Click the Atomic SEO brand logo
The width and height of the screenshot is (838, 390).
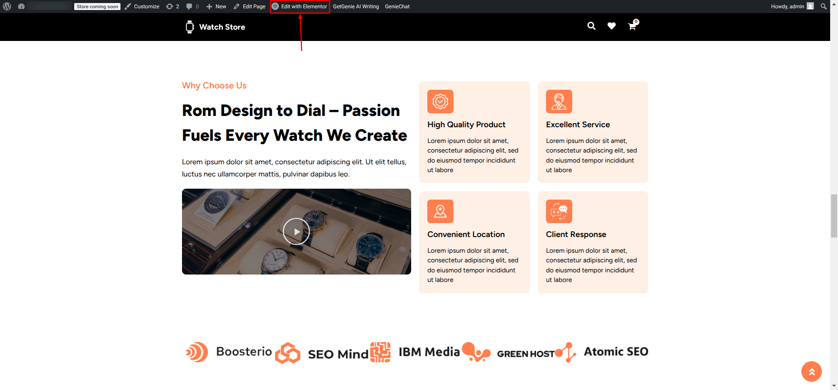point(601,352)
